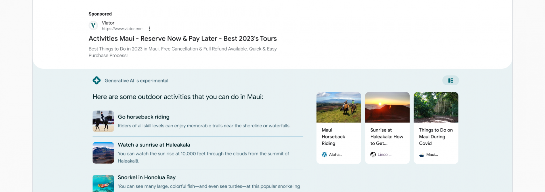The image size is (545, 192).
Task: Open the three-dot menu beside viator.com
Action: (x=150, y=29)
